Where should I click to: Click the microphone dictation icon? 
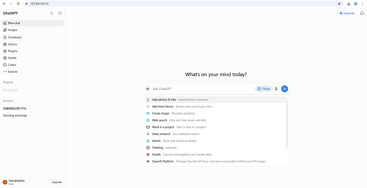(276, 89)
